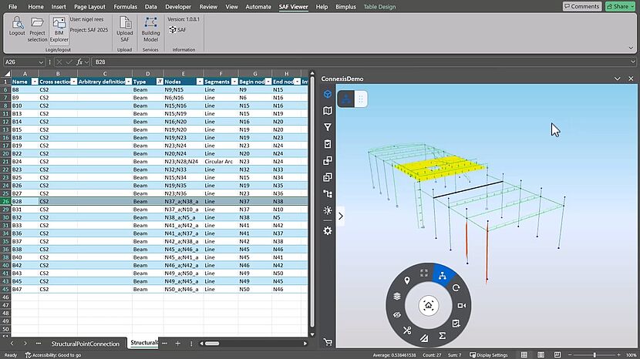Toggle hidden-eye visibility in the radial menu

click(x=397, y=315)
